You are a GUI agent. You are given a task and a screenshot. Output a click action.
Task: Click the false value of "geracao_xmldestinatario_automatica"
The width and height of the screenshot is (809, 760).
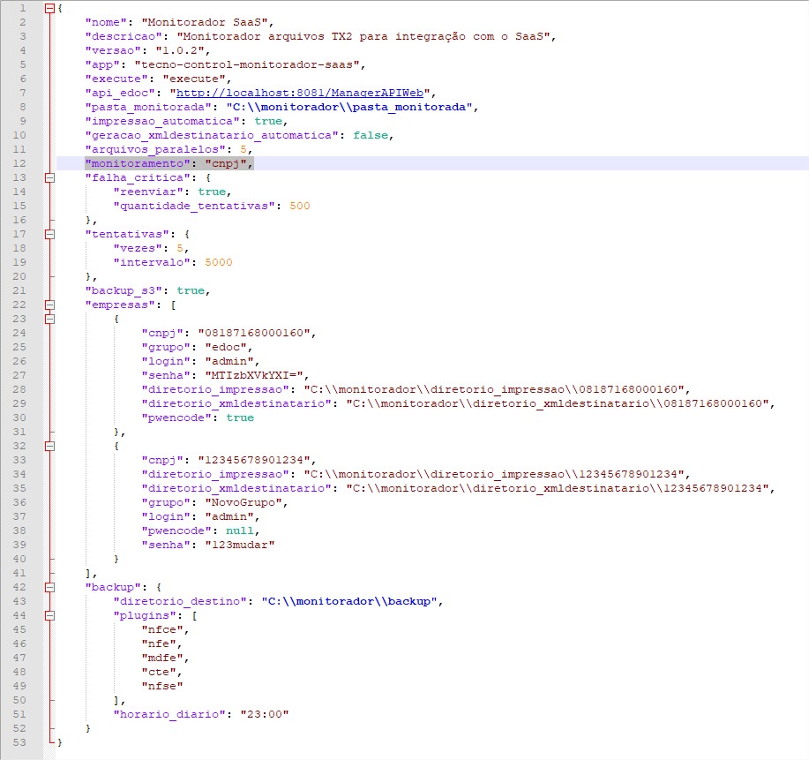371,135
